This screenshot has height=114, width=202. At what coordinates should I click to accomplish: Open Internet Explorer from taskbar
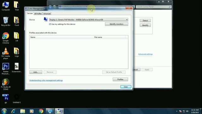coord(13,111)
